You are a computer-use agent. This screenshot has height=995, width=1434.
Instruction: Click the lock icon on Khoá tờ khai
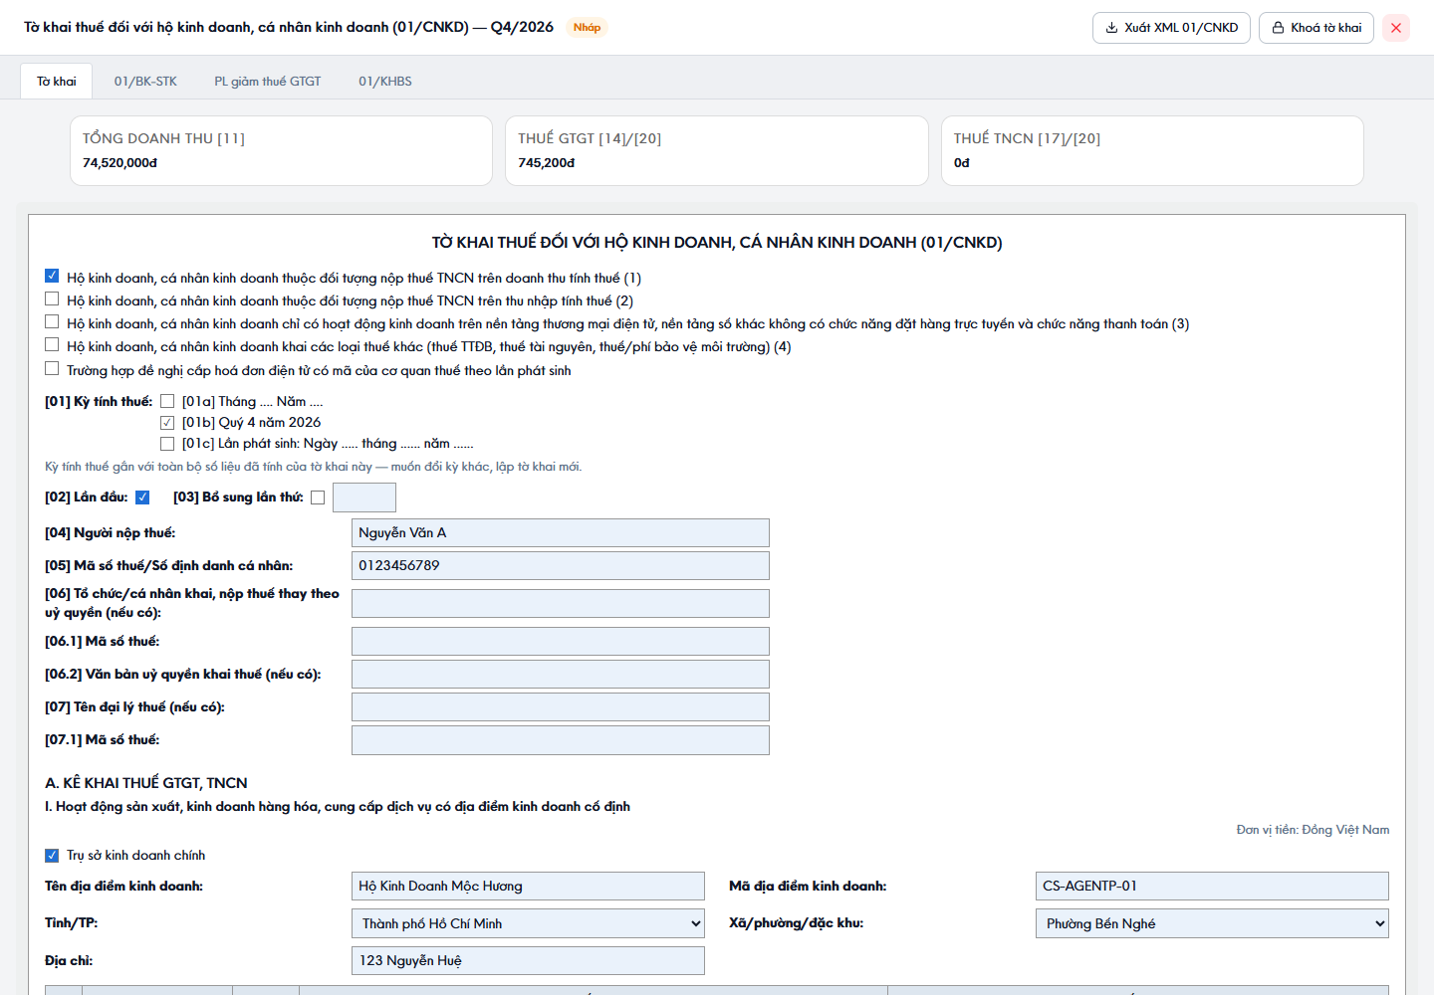pos(1278,28)
